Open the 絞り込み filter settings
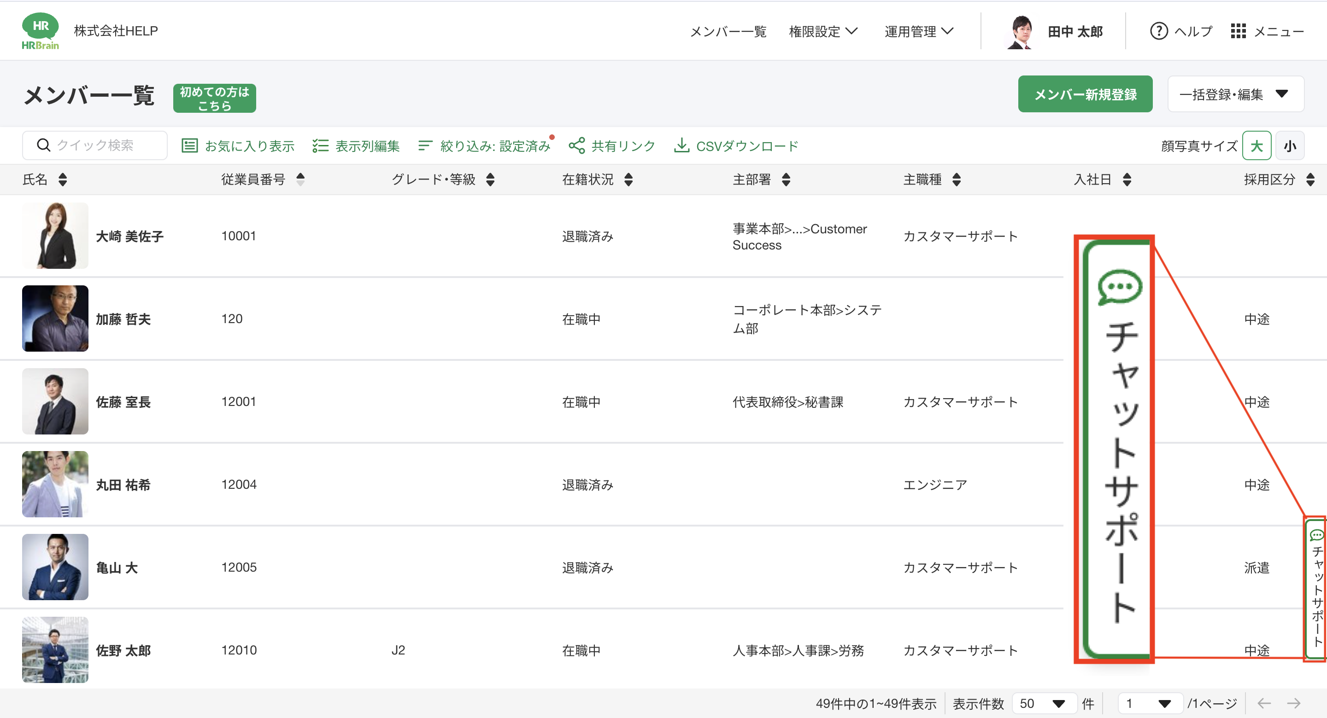 pyautogui.click(x=425, y=145)
